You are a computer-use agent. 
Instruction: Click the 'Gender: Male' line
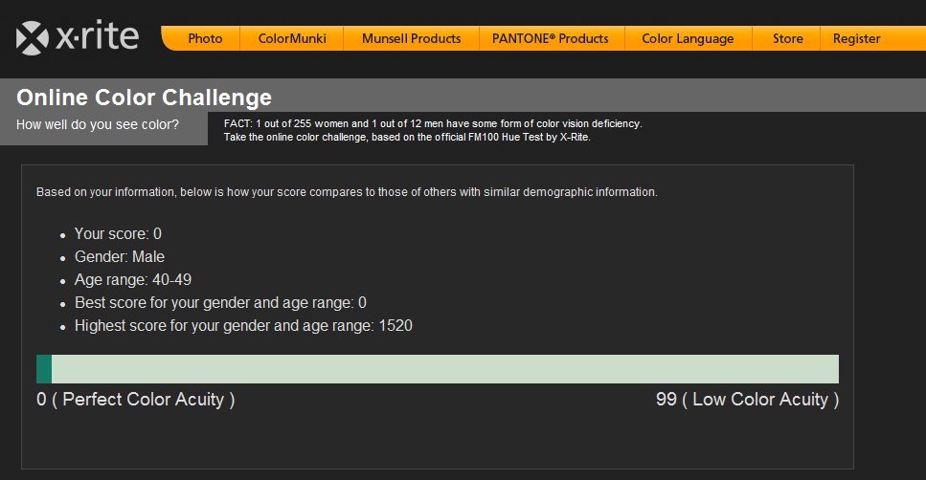point(120,256)
